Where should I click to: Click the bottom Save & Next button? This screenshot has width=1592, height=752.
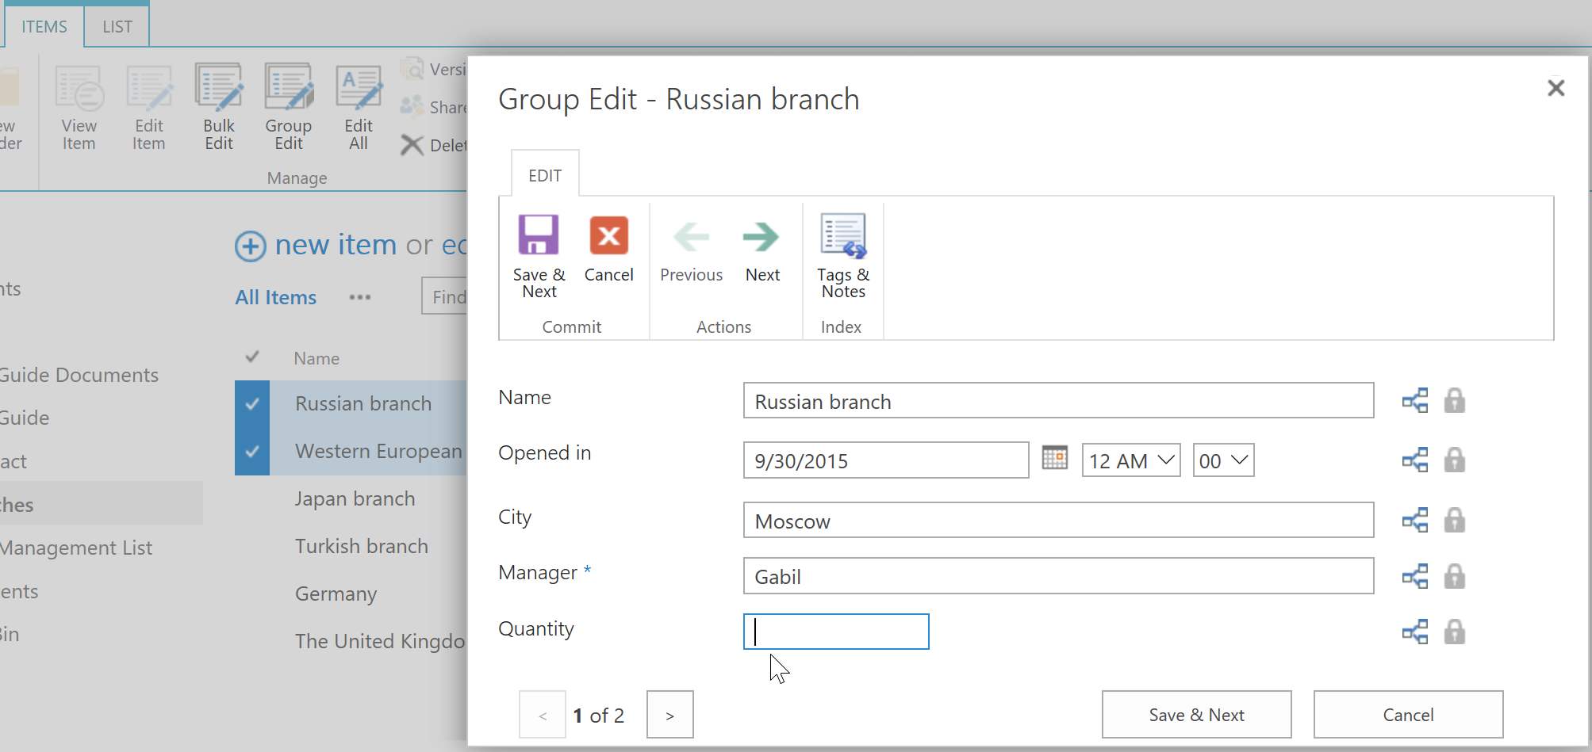pos(1196,715)
